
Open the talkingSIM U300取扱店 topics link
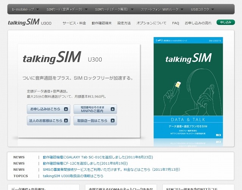[73, 176]
